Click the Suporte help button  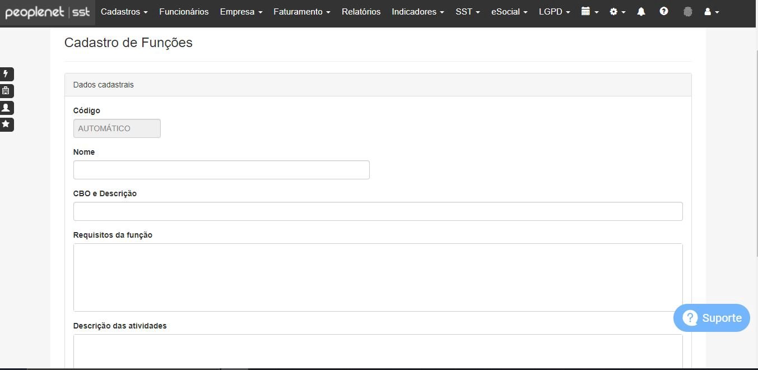click(x=712, y=318)
